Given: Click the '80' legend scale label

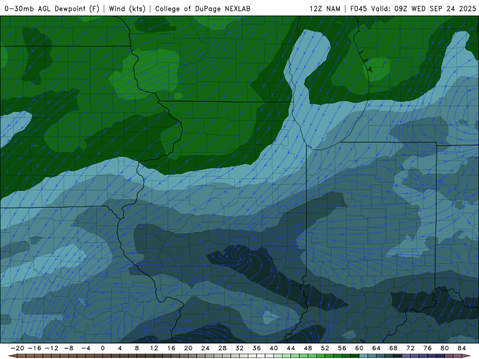Looking at the screenshot, I should (445, 348).
